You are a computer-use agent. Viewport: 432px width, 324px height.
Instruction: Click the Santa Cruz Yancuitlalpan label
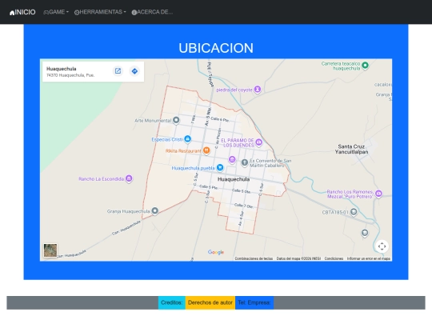(x=351, y=149)
